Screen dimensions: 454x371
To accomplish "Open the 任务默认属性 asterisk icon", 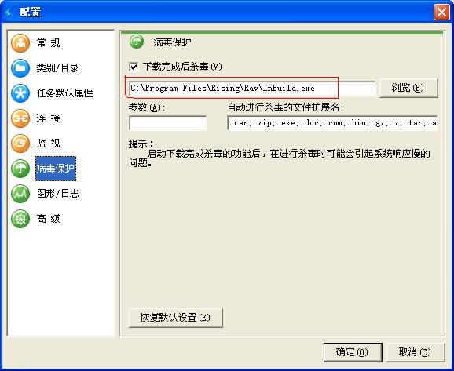I will click(20, 93).
